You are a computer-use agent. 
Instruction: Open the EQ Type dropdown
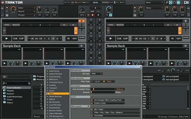click(x=96, y=73)
